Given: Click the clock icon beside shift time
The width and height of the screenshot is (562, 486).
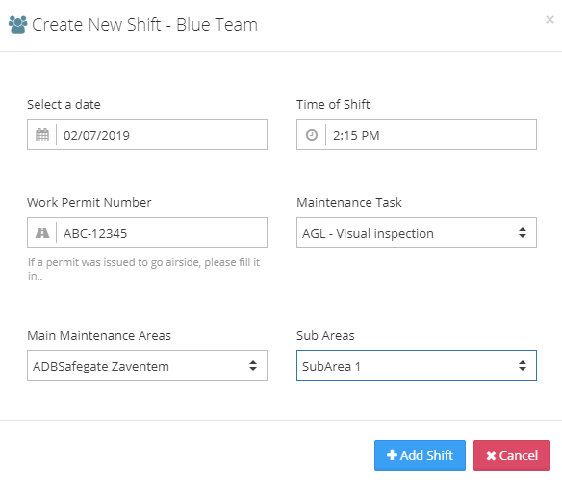Looking at the screenshot, I should [312, 135].
